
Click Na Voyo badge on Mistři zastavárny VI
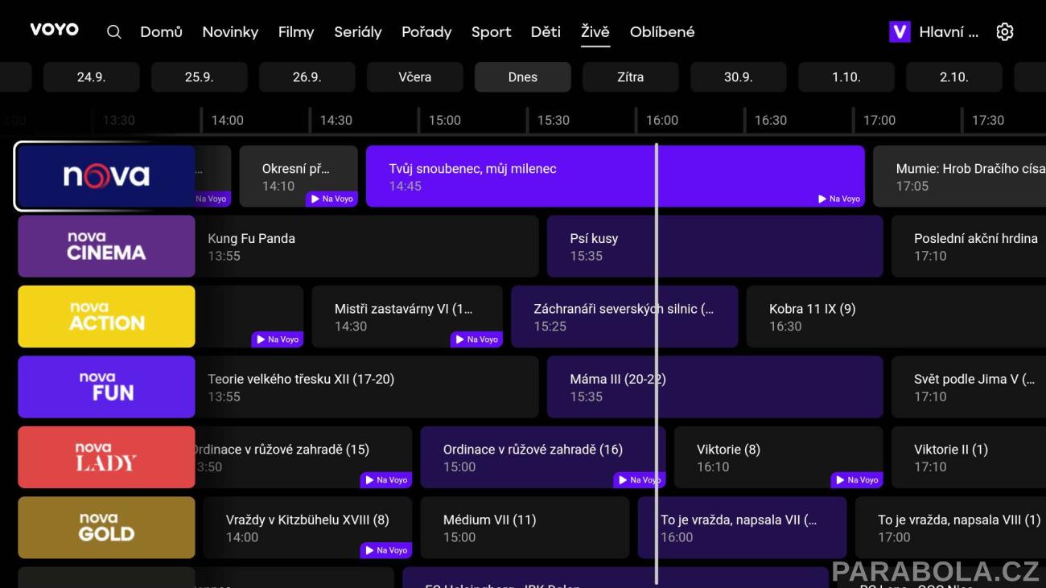pos(476,339)
